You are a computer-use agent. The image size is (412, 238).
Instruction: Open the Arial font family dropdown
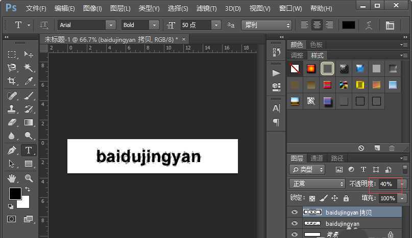tap(111, 25)
